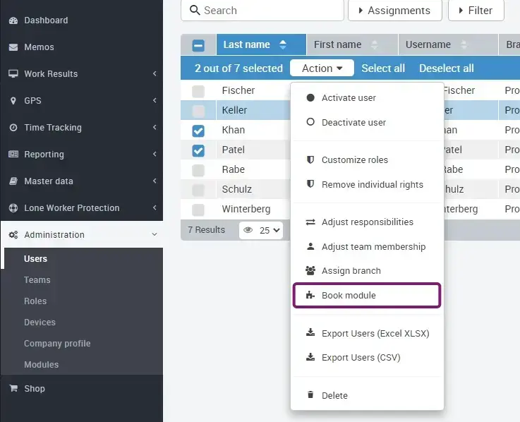Toggle the select-all header checkbox
Viewport: 520px width, 422px height.
point(198,45)
